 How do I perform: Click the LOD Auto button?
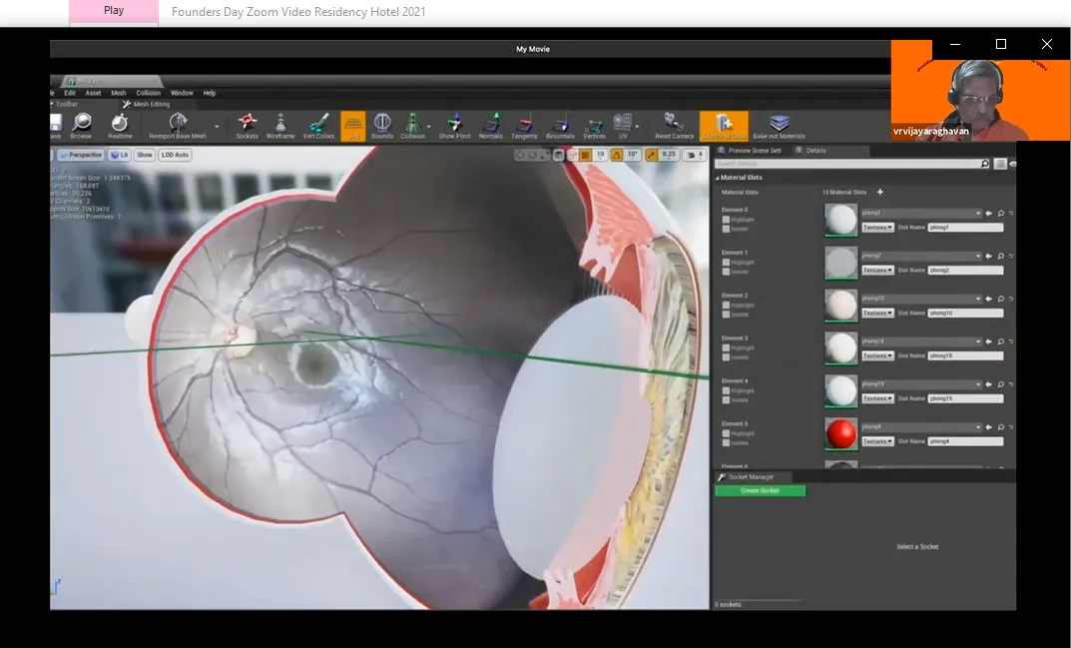175,155
